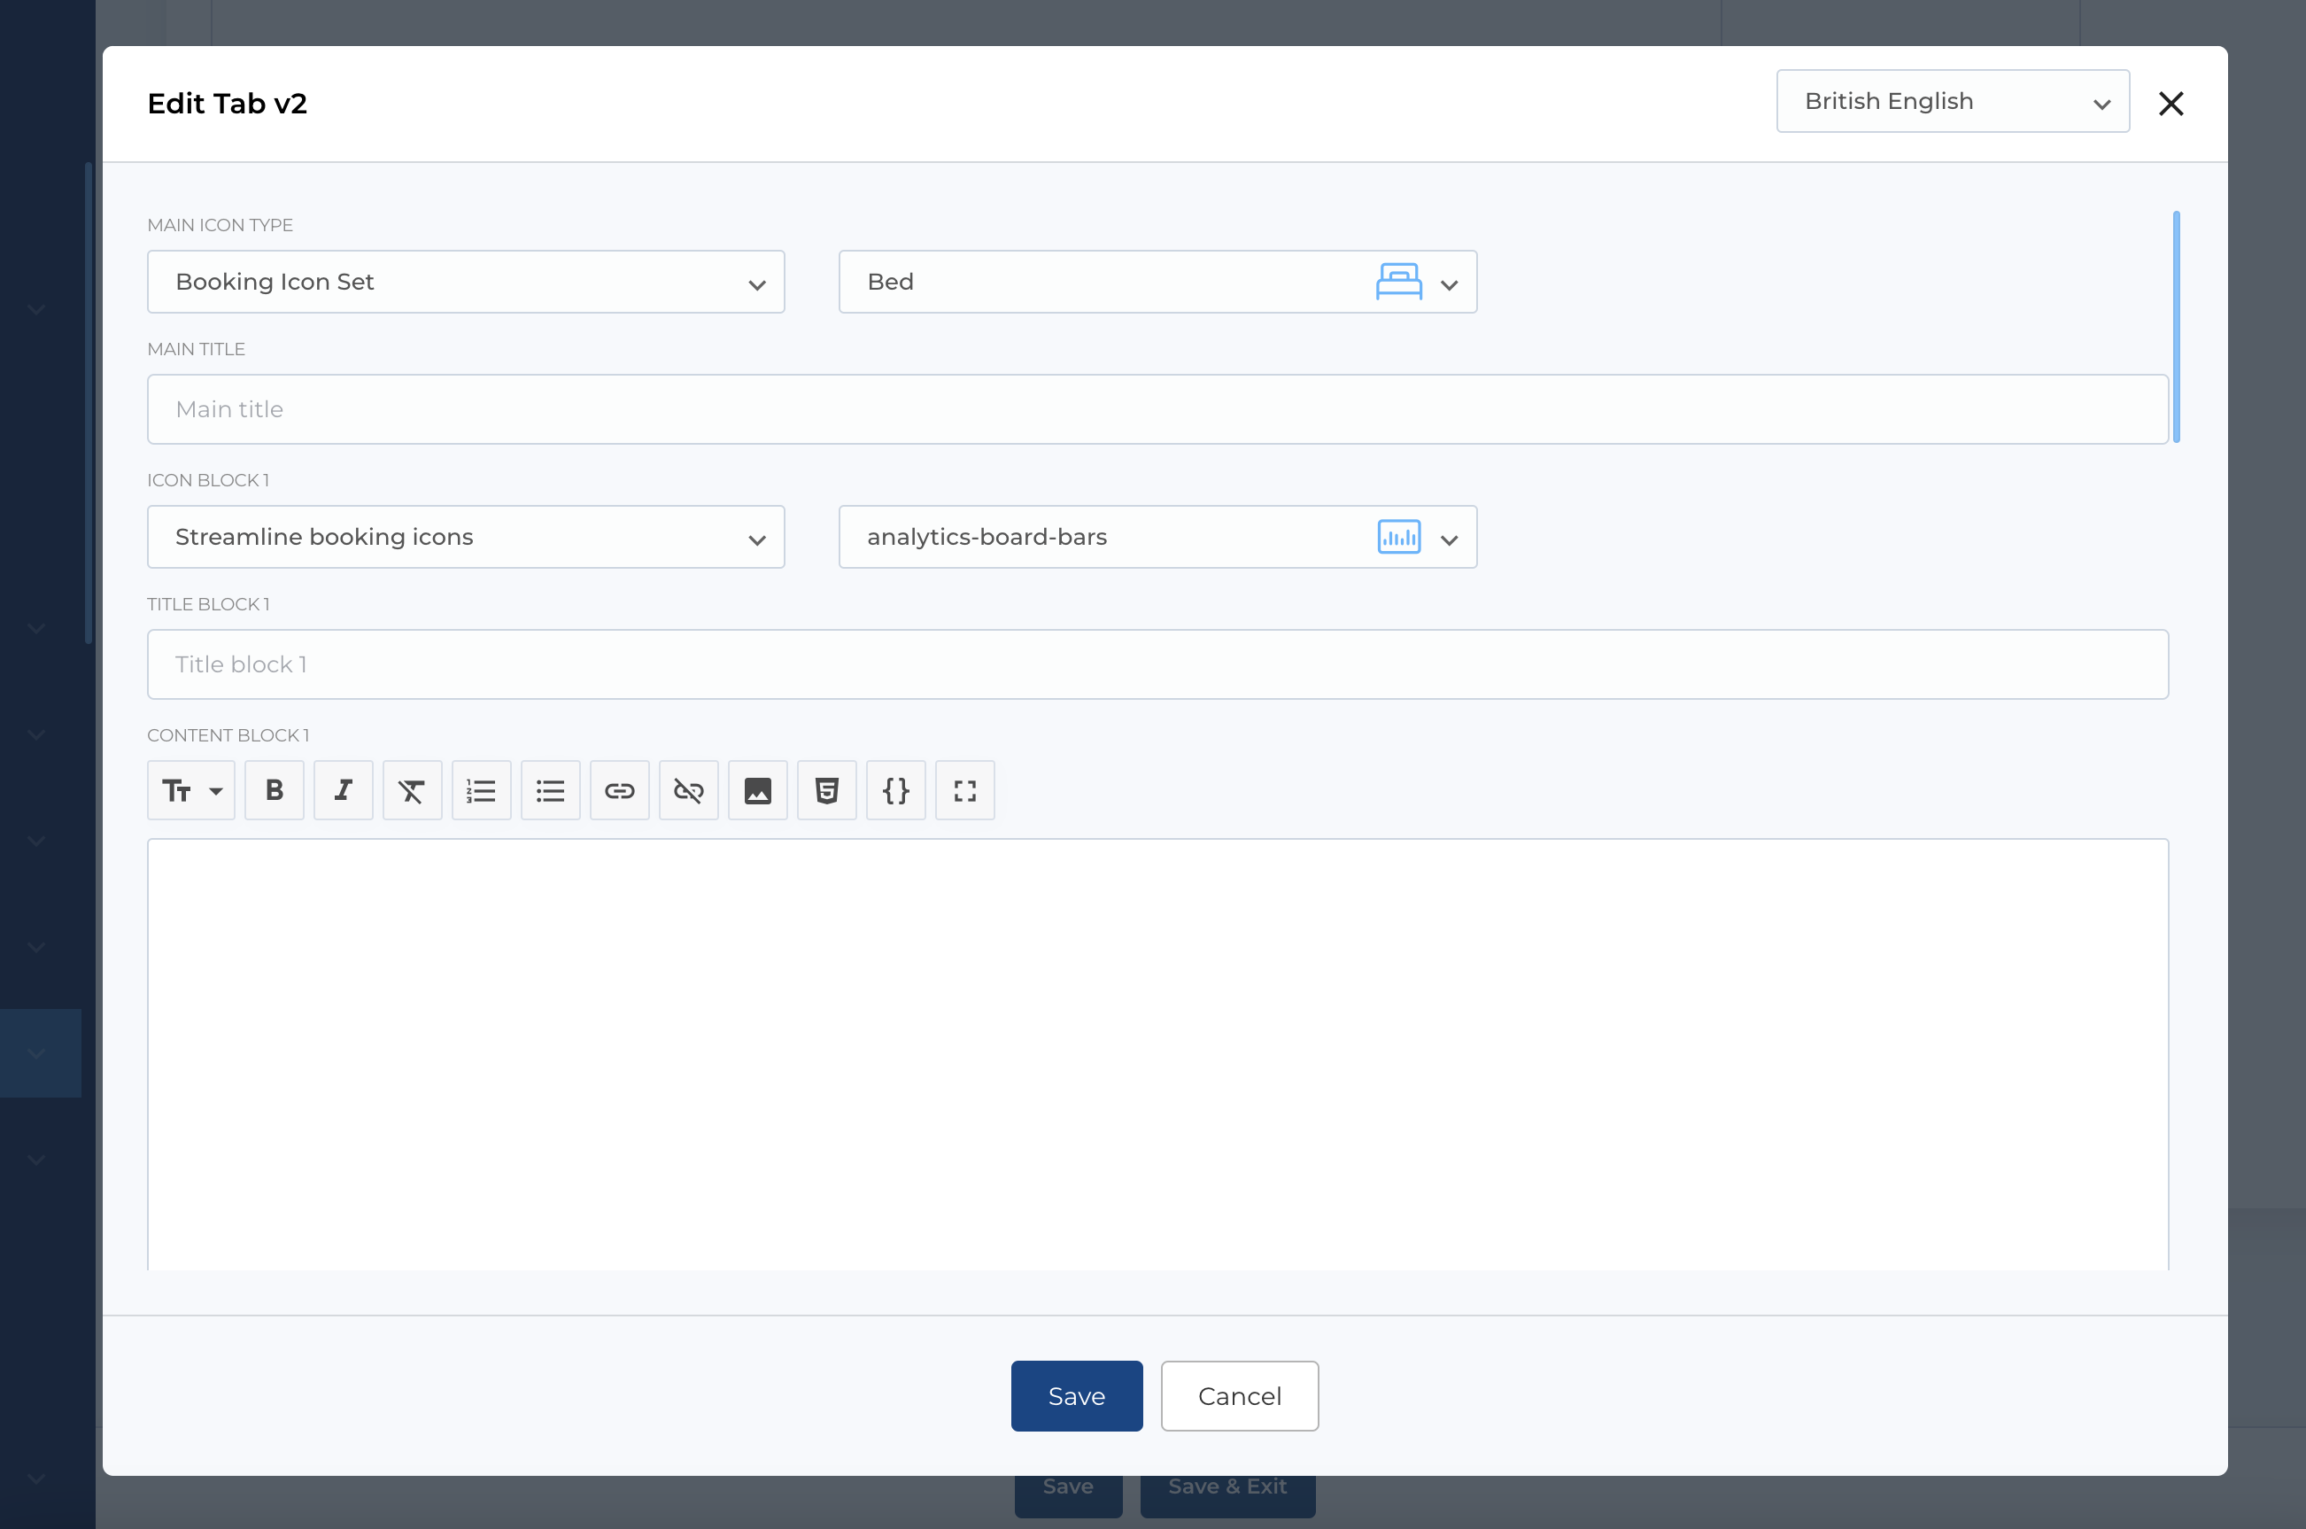Click the insert image icon

coord(757,790)
